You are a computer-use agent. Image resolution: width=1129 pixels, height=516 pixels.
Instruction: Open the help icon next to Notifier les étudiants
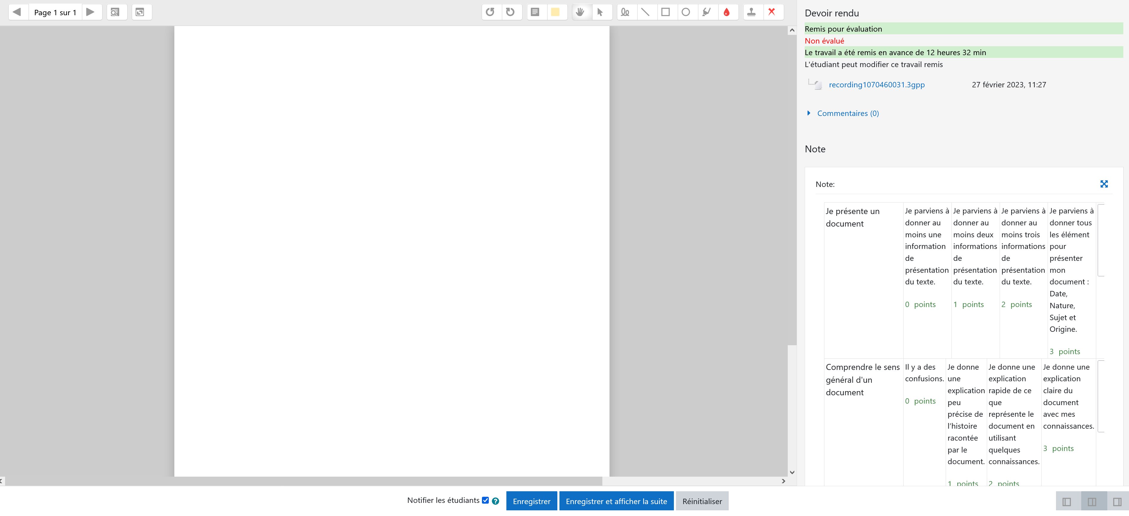(x=495, y=501)
